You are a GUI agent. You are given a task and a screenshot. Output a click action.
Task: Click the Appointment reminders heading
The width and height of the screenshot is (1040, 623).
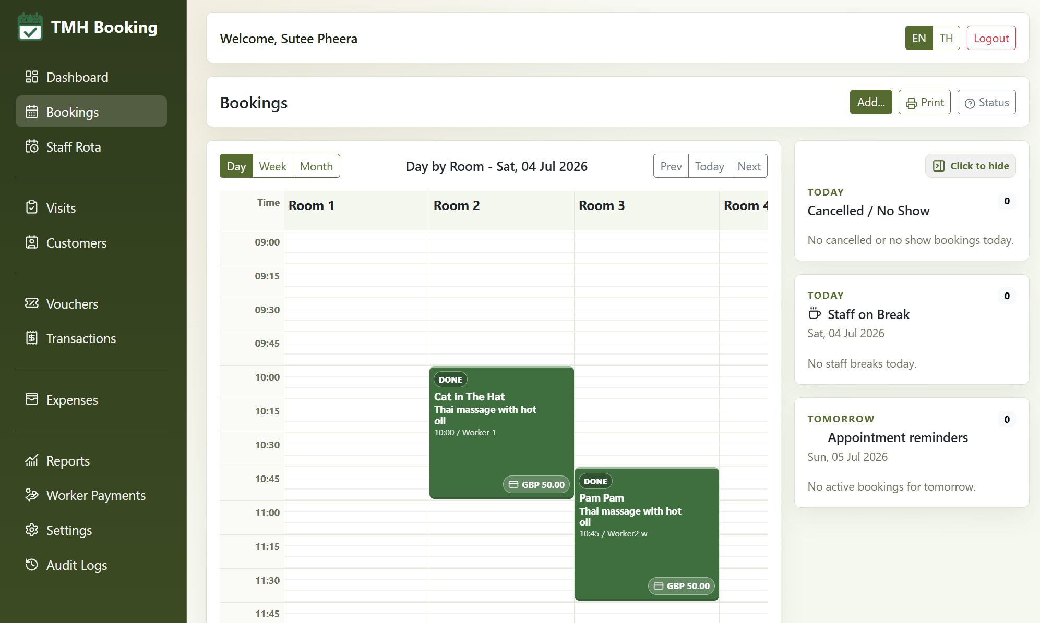pyautogui.click(x=898, y=437)
